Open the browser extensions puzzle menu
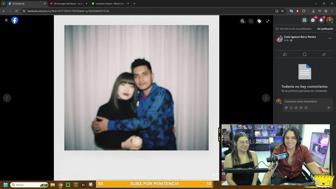336x189 pixels. coord(304,11)
